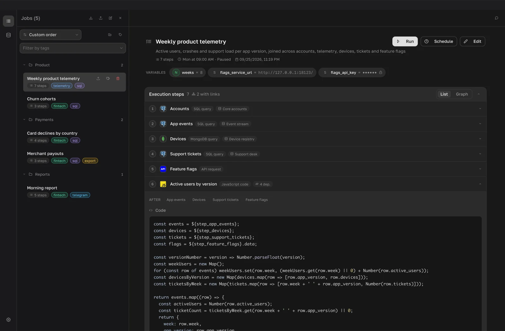
Task: Delete the Weekly product telemetry job
Action: [x=118, y=79]
